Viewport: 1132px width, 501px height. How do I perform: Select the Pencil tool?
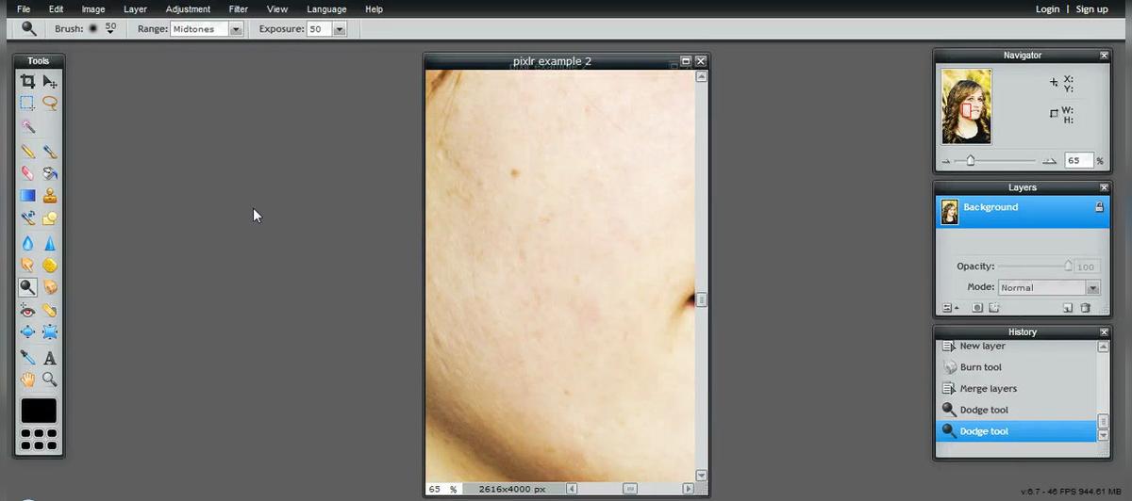[x=27, y=151]
